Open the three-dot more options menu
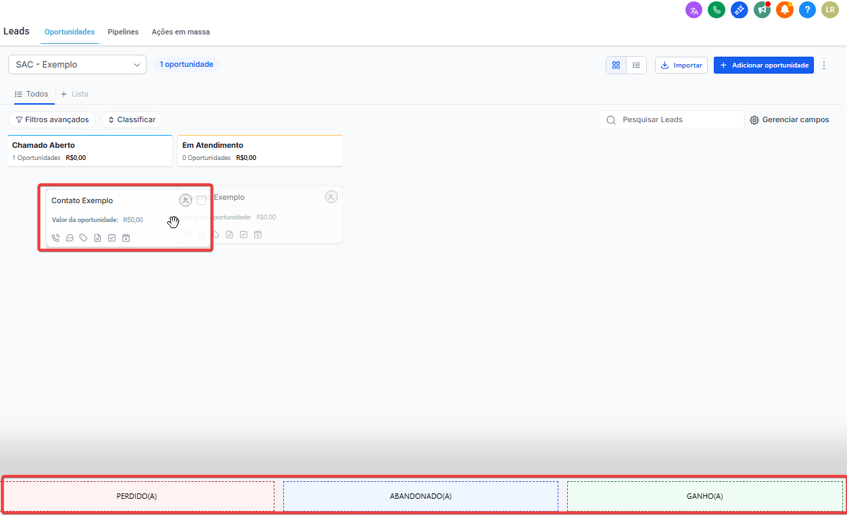 pos(824,65)
